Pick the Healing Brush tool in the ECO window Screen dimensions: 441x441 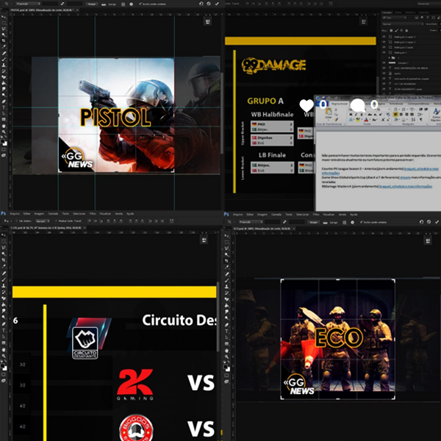(226, 273)
